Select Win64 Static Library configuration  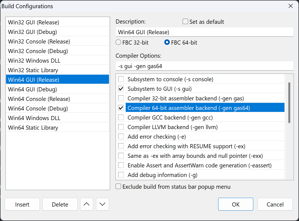(x=58, y=127)
